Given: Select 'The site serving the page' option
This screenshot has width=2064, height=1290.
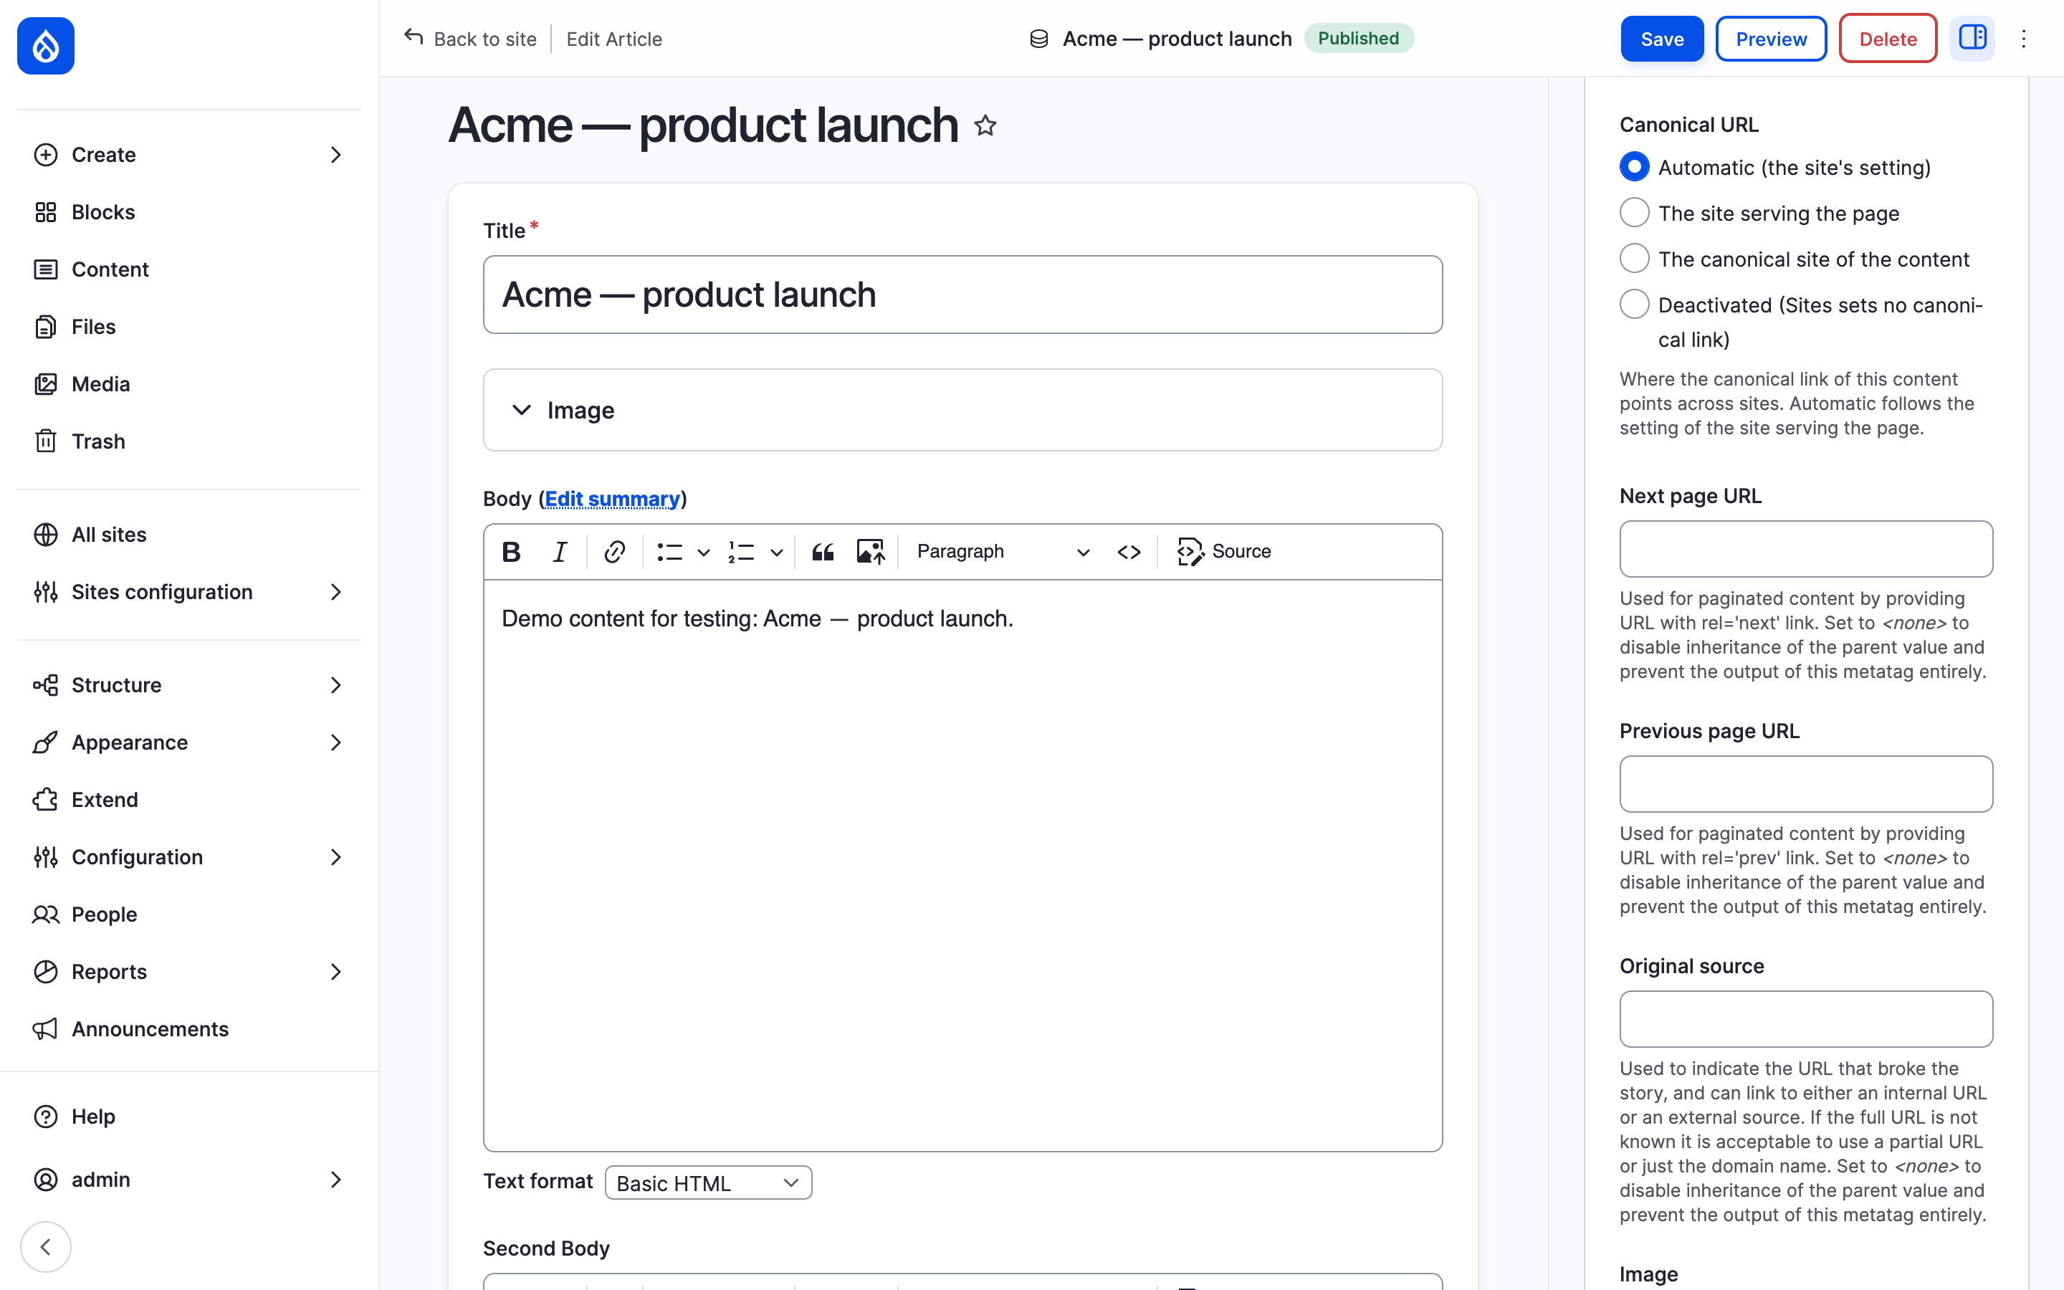Looking at the screenshot, I should tap(1634, 212).
